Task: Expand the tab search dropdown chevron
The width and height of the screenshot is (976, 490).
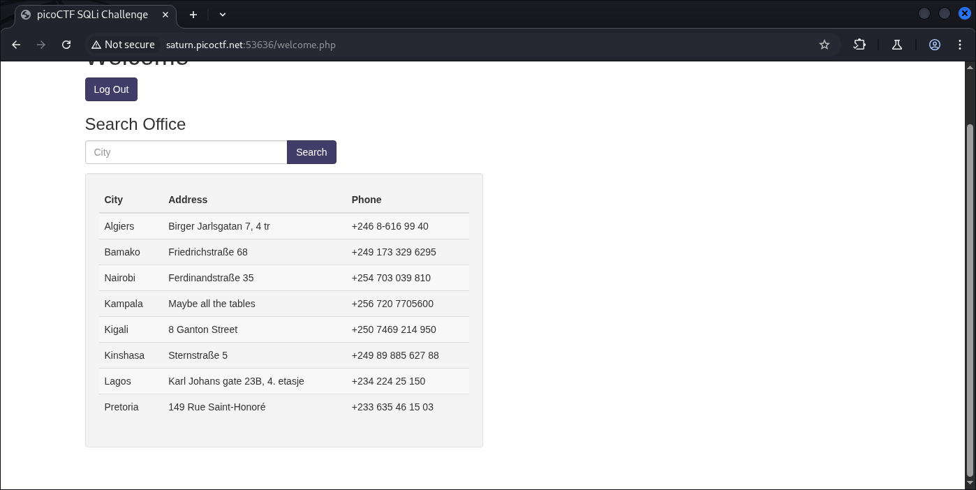Action: [x=223, y=14]
